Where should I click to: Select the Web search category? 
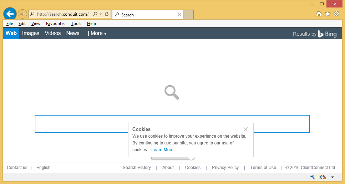[x=11, y=33]
